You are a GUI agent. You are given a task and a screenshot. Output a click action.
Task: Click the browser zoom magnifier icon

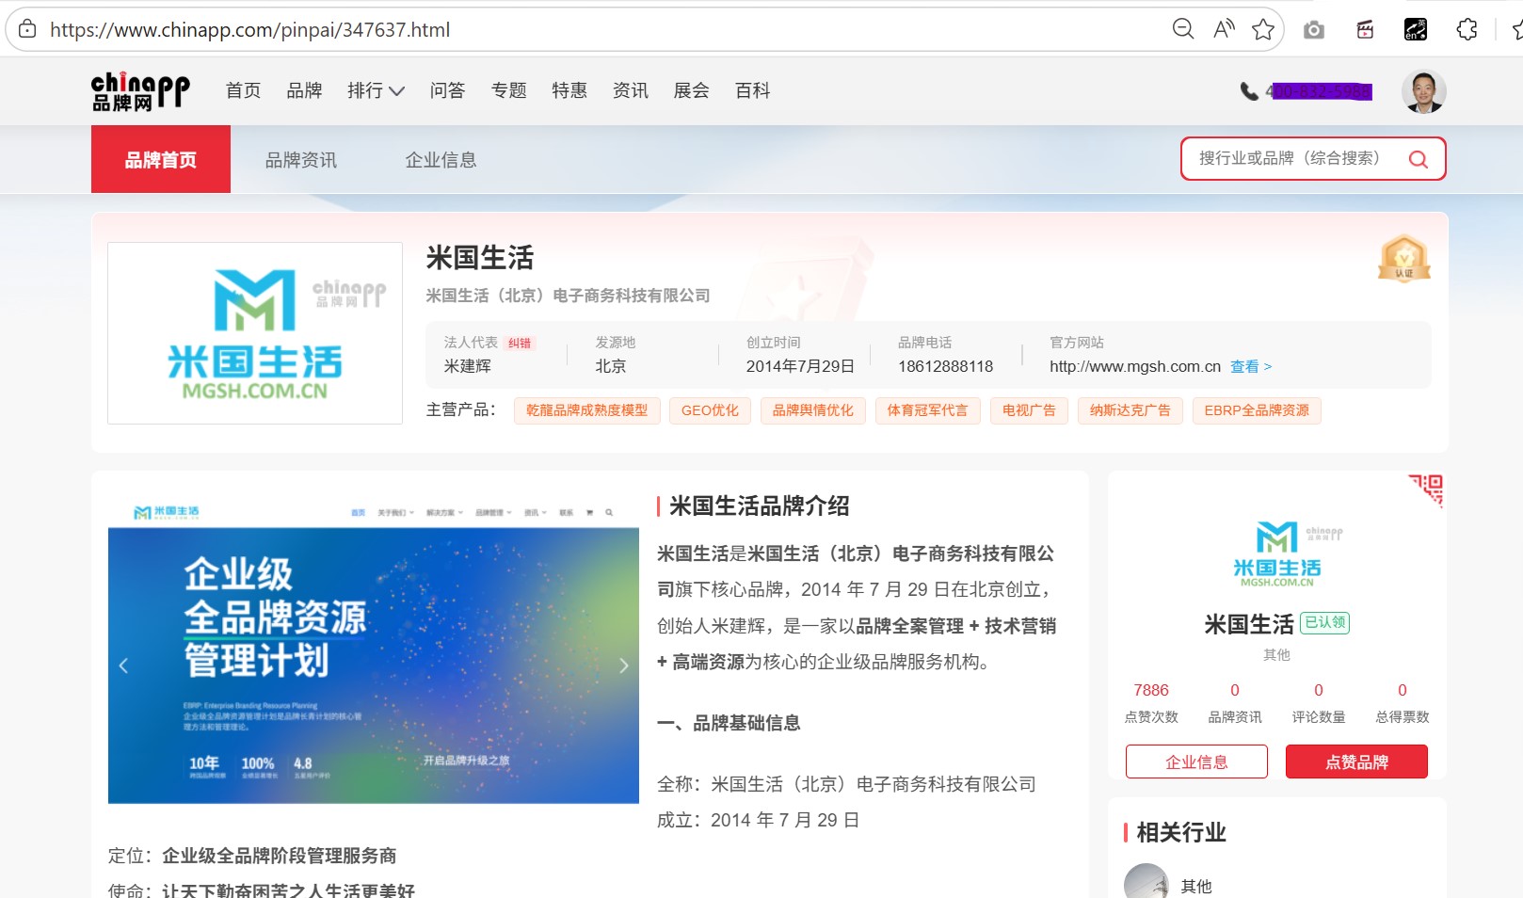pyautogui.click(x=1182, y=29)
